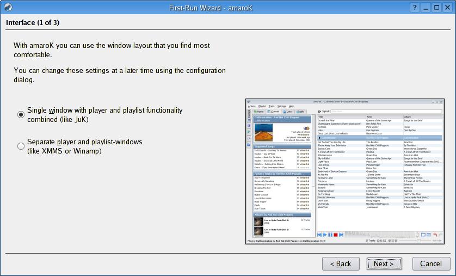Image resolution: width=456 pixels, height=276 pixels.
Task: Cancel the First-Run Wizard
Action: coord(431,263)
